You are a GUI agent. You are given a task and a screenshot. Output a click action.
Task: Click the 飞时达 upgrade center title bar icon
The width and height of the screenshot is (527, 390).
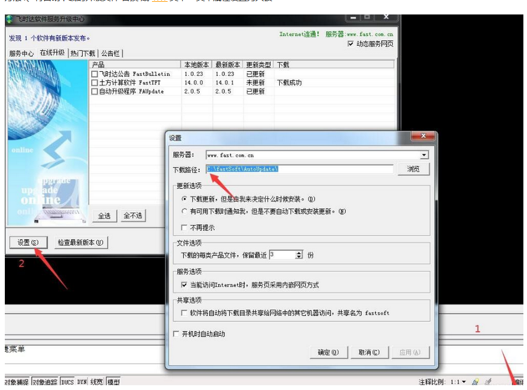10,19
